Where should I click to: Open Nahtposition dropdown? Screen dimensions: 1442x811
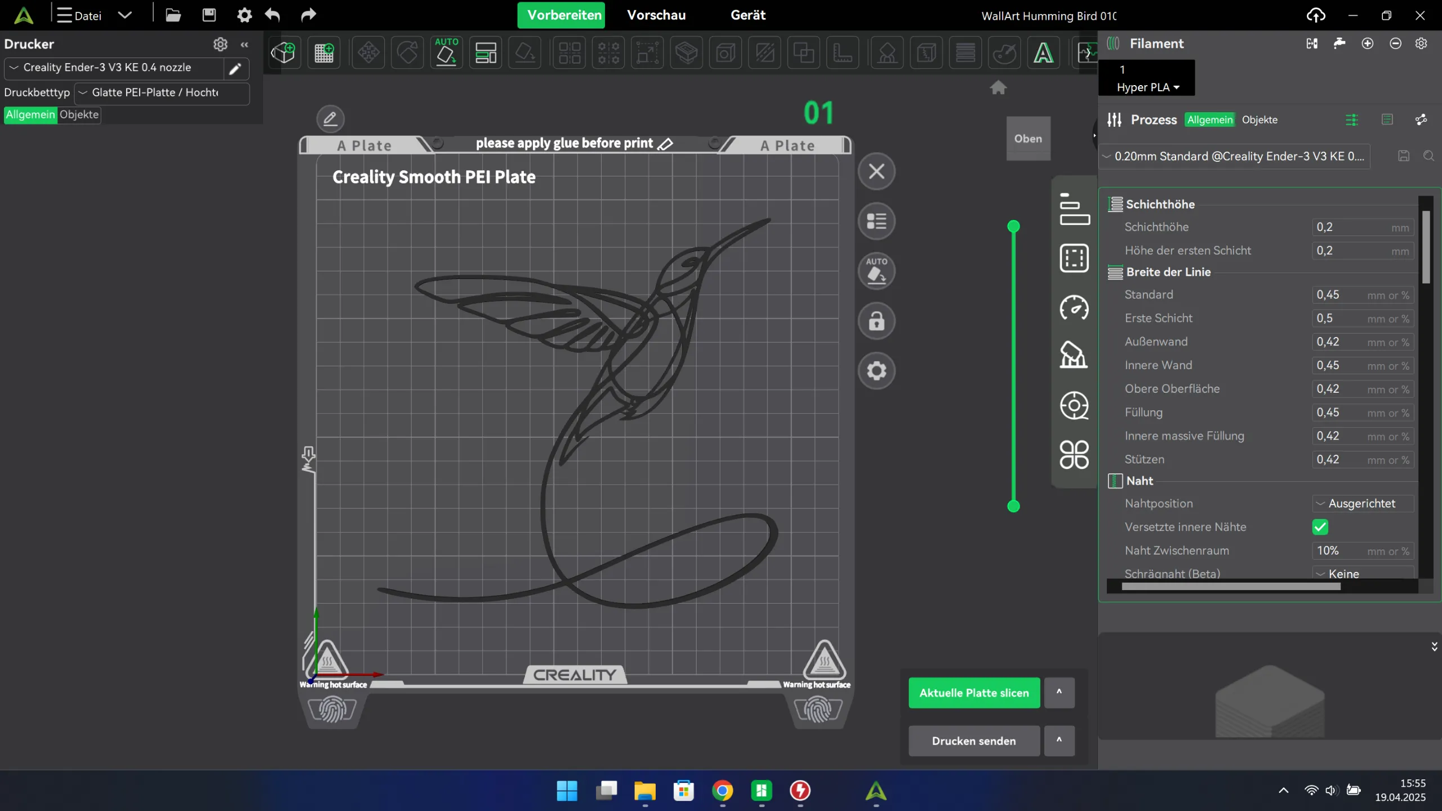1362,503
